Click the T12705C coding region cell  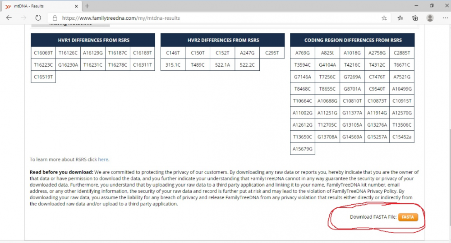327,125
